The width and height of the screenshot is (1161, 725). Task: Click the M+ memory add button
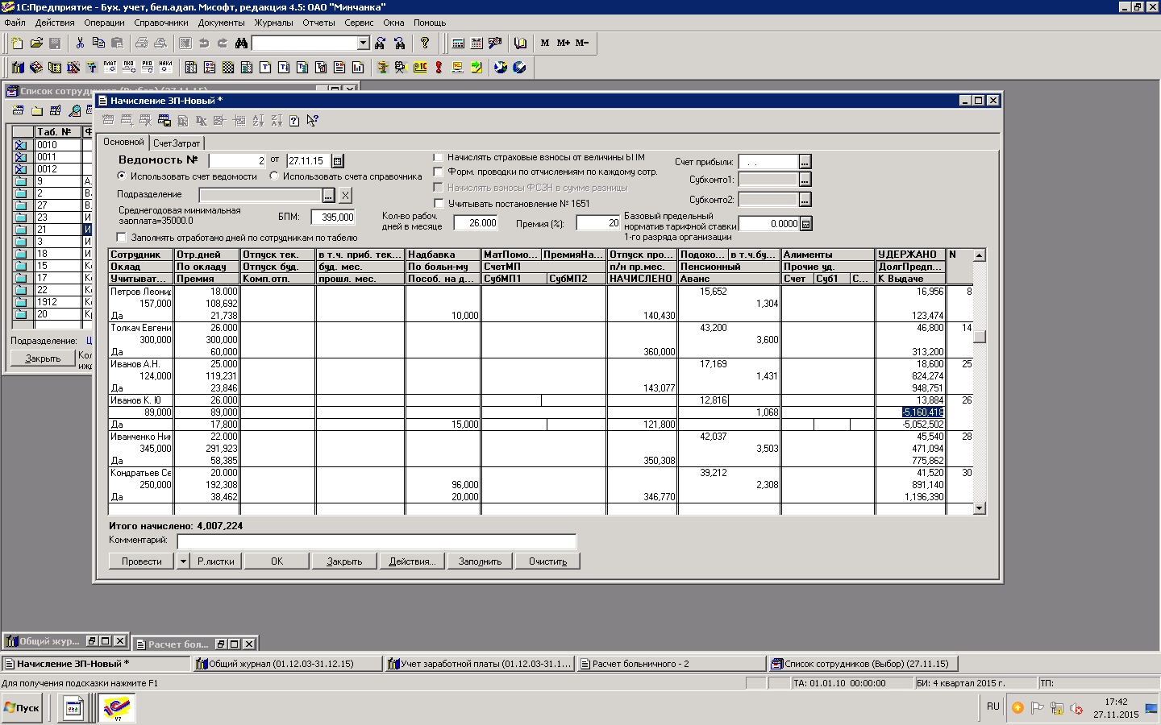(564, 43)
